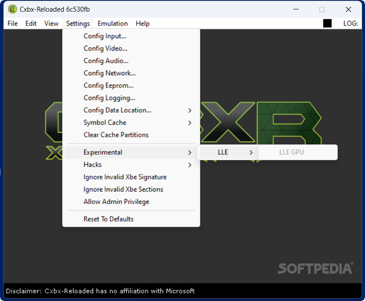
Task: Click the LOG: indicator label
Action: click(350, 23)
